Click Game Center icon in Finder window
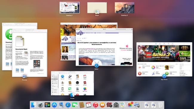This screenshot has width=194, height=109. click(x=85, y=89)
